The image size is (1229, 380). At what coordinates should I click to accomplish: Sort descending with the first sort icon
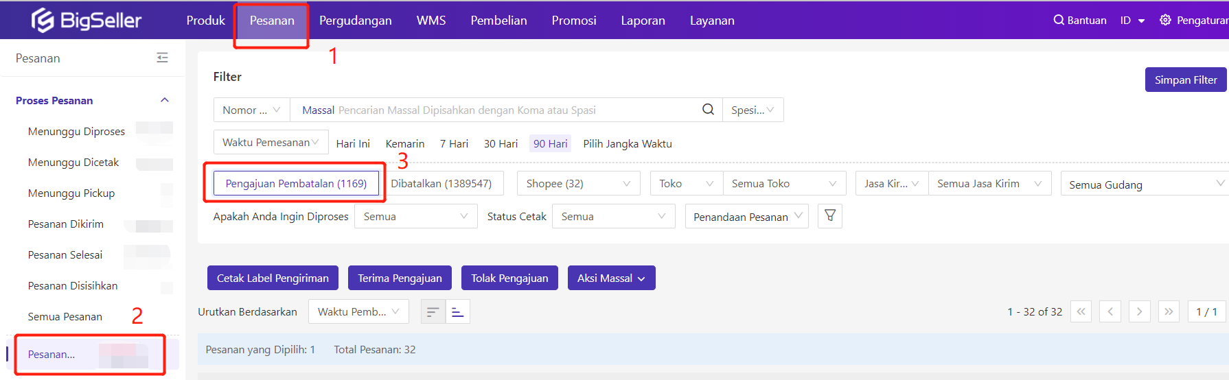click(433, 312)
